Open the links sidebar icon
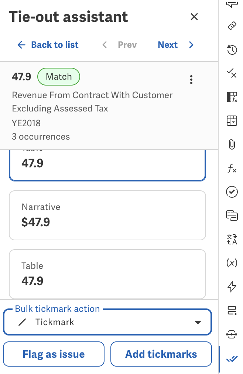 click(232, 26)
